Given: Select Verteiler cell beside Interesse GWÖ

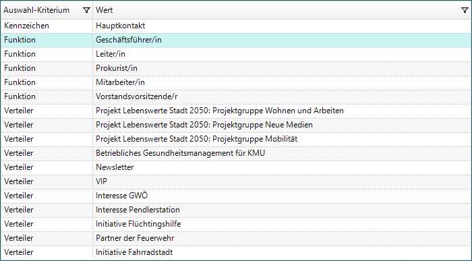Looking at the screenshot, I should (x=47, y=196).
